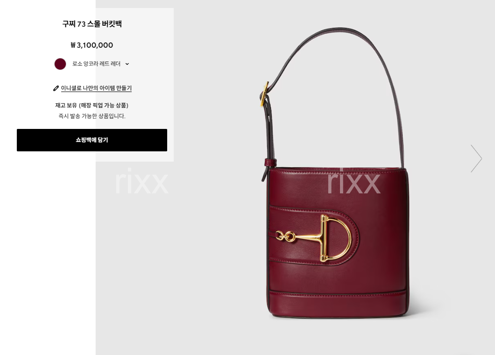Screen dimensions: 495x355
Task: Click the ₩ 3,100,000 price text
Action: (92, 45)
